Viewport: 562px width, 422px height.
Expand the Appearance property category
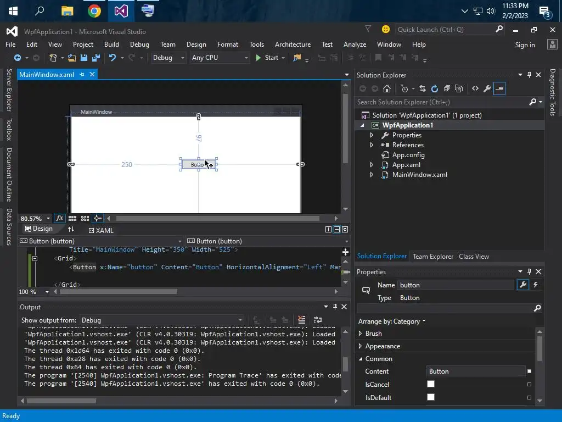360,346
